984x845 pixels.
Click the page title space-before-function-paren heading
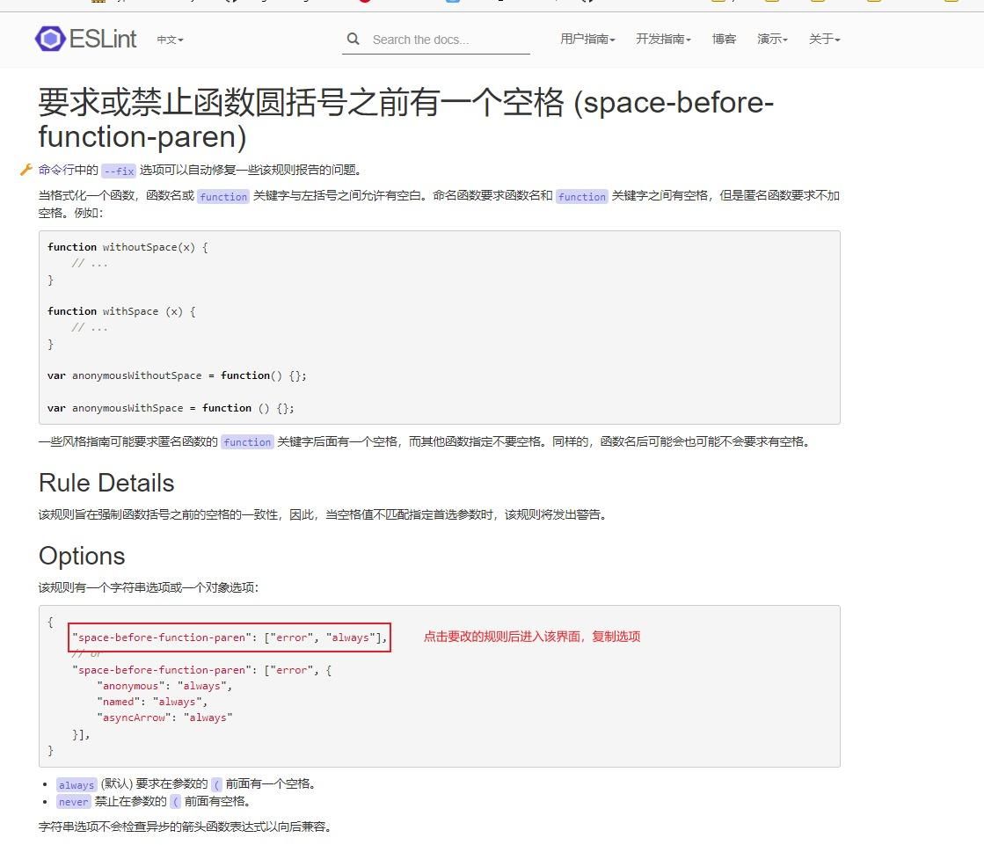(x=405, y=120)
